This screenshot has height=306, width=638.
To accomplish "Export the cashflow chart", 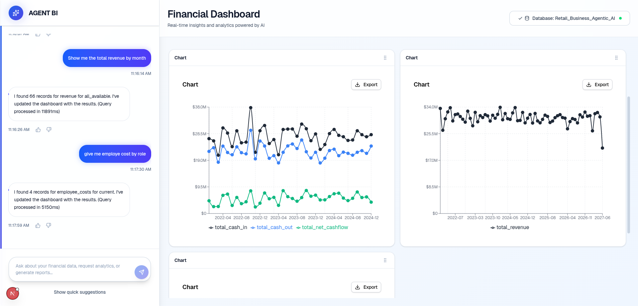I will (x=366, y=85).
